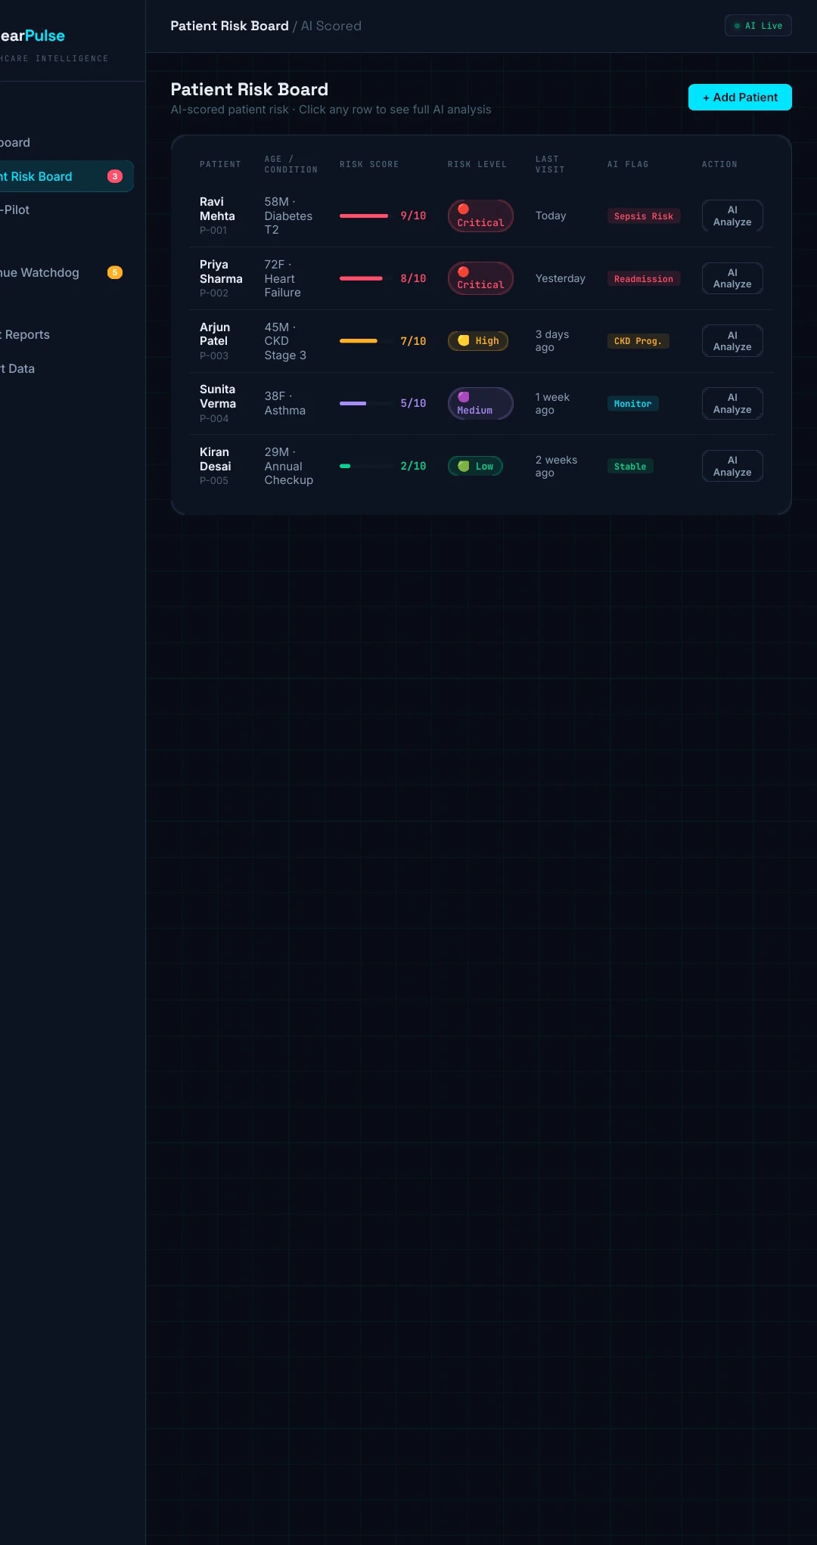Click Kiran Desai's Low risk badge
Screen dimensions: 817x1545
point(475,466)
